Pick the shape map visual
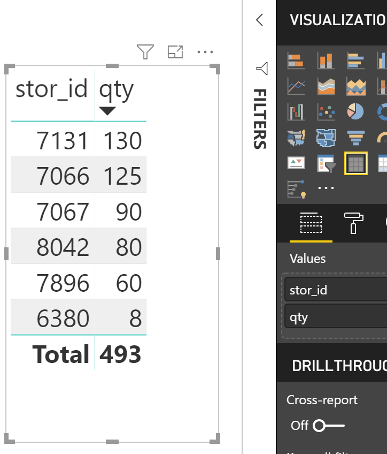The width and height of the screenshot is (387, 454). pos(326,138)
